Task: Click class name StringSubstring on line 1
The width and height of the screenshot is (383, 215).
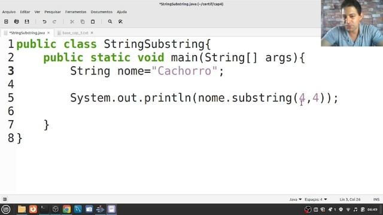Action: point(154,45)
